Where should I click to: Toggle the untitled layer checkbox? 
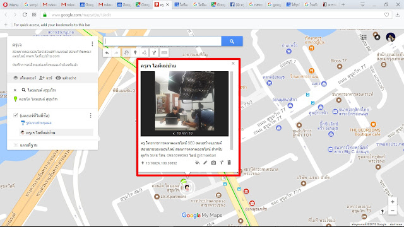tap(15, 115)
